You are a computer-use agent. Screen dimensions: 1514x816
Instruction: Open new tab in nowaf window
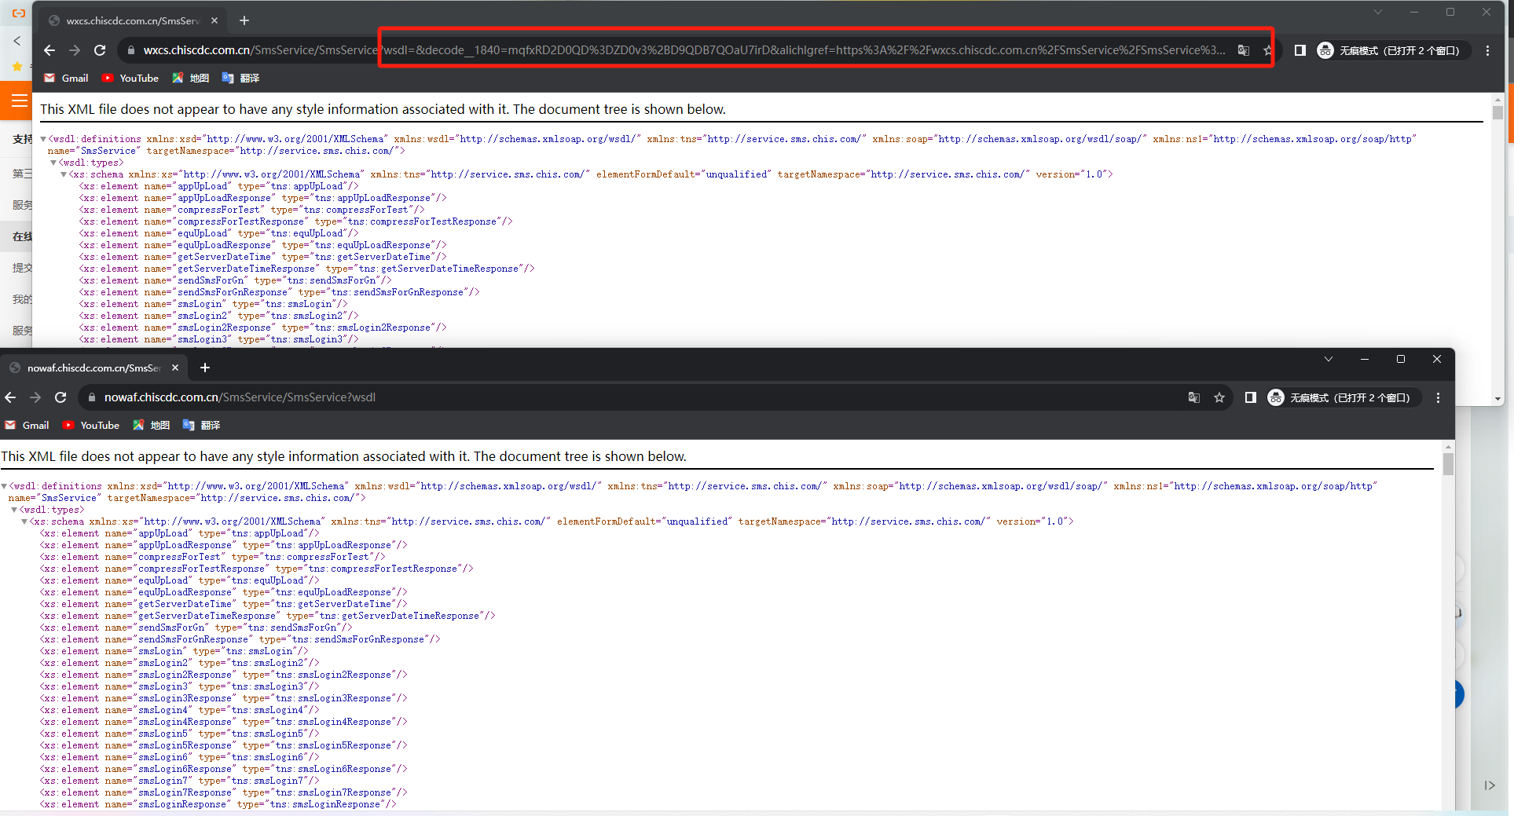point(205,368)
